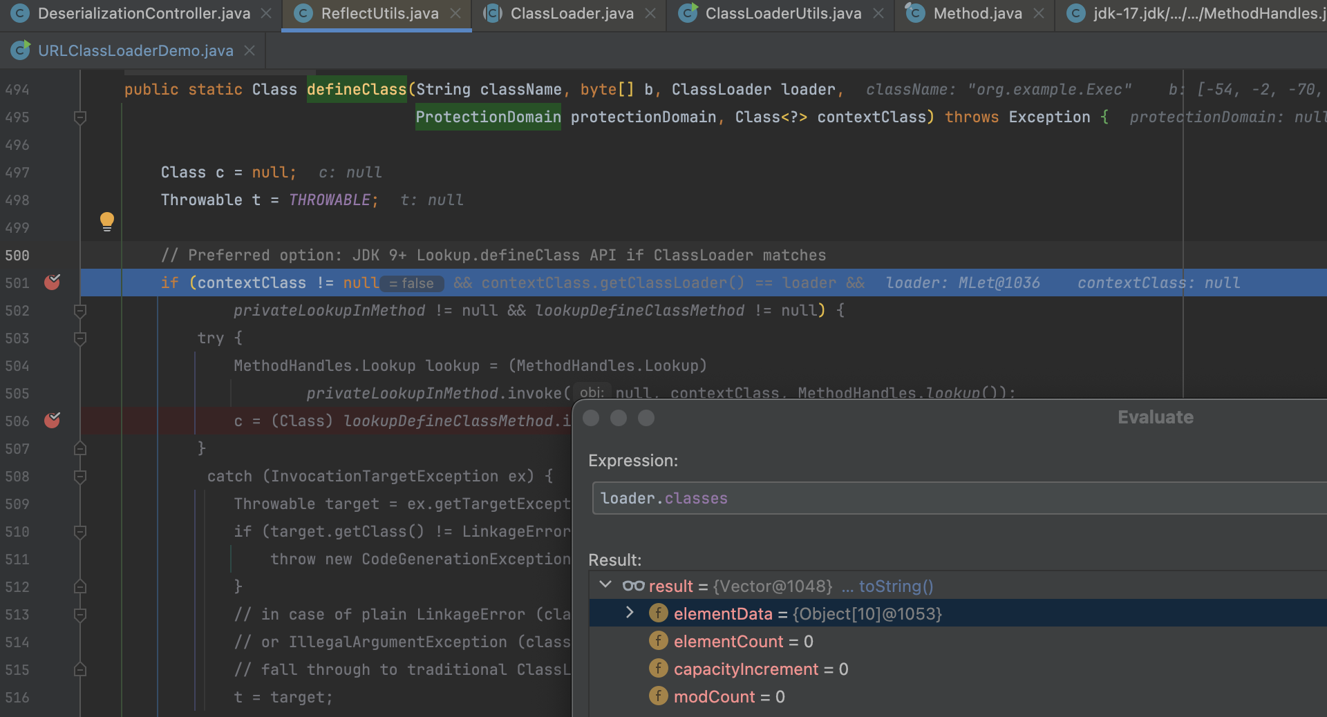Screen dimensions: 1327x717
Task: Click the class icon on ClassLoaderUtils.java tab
Action: click(688, 13)
